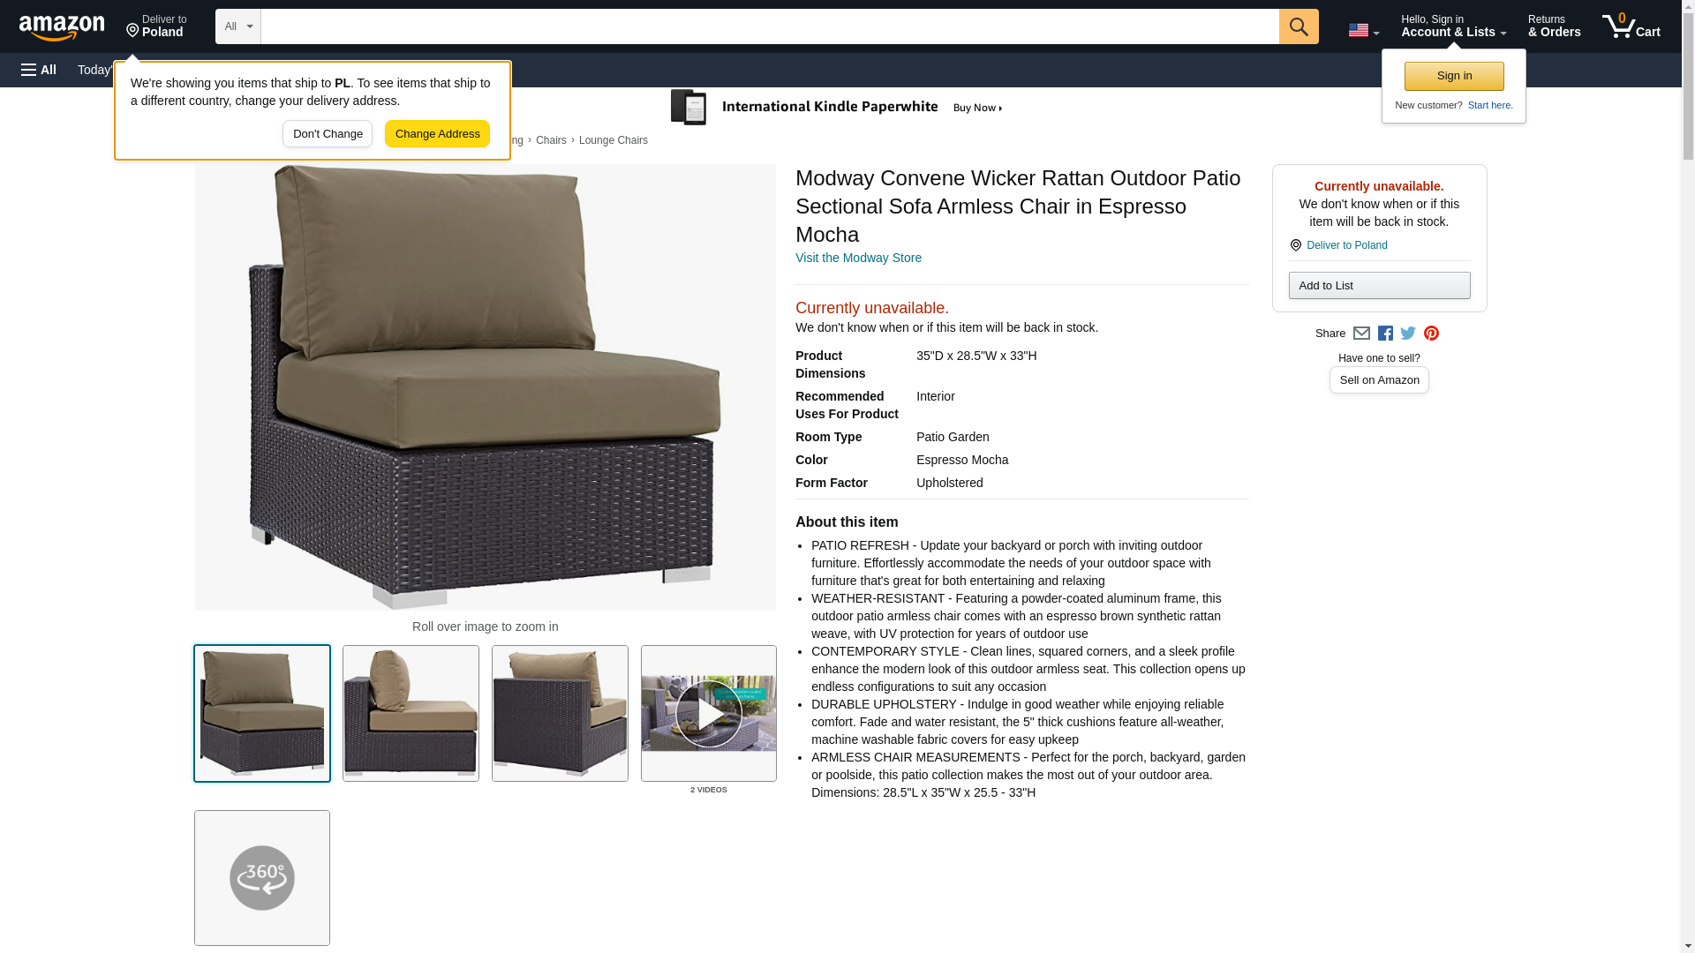Expand the Account & Lists menu
1695x953 pixels.
click(x=1453, y=26)
